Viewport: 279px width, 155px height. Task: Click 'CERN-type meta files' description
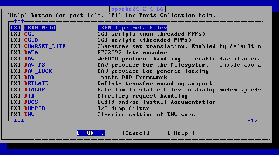133,28
